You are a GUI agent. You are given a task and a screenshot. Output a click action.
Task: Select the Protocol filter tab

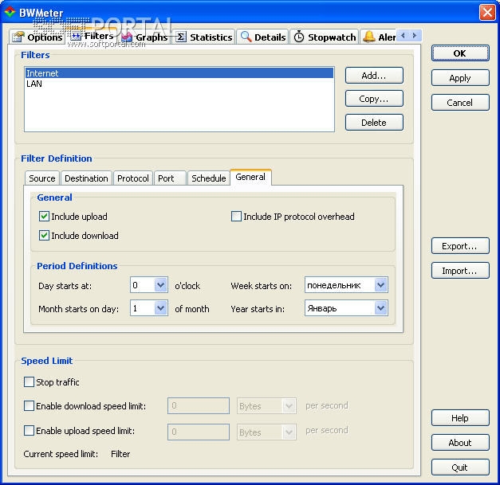133,178
